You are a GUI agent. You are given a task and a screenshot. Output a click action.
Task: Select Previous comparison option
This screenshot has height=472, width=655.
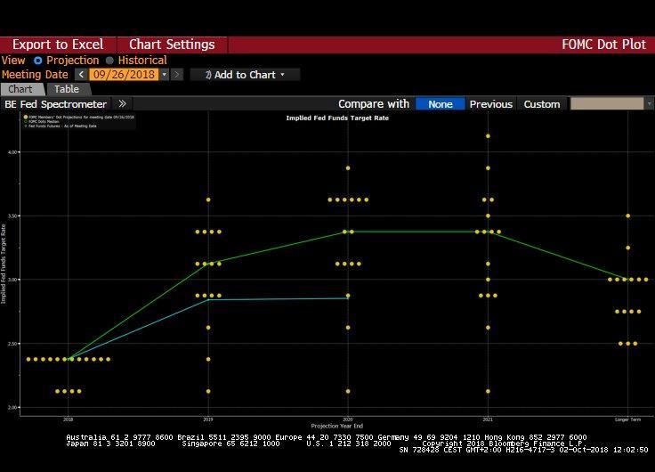click(x=491, y=104)
